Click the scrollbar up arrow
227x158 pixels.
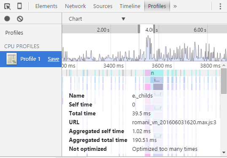[224, 65]
